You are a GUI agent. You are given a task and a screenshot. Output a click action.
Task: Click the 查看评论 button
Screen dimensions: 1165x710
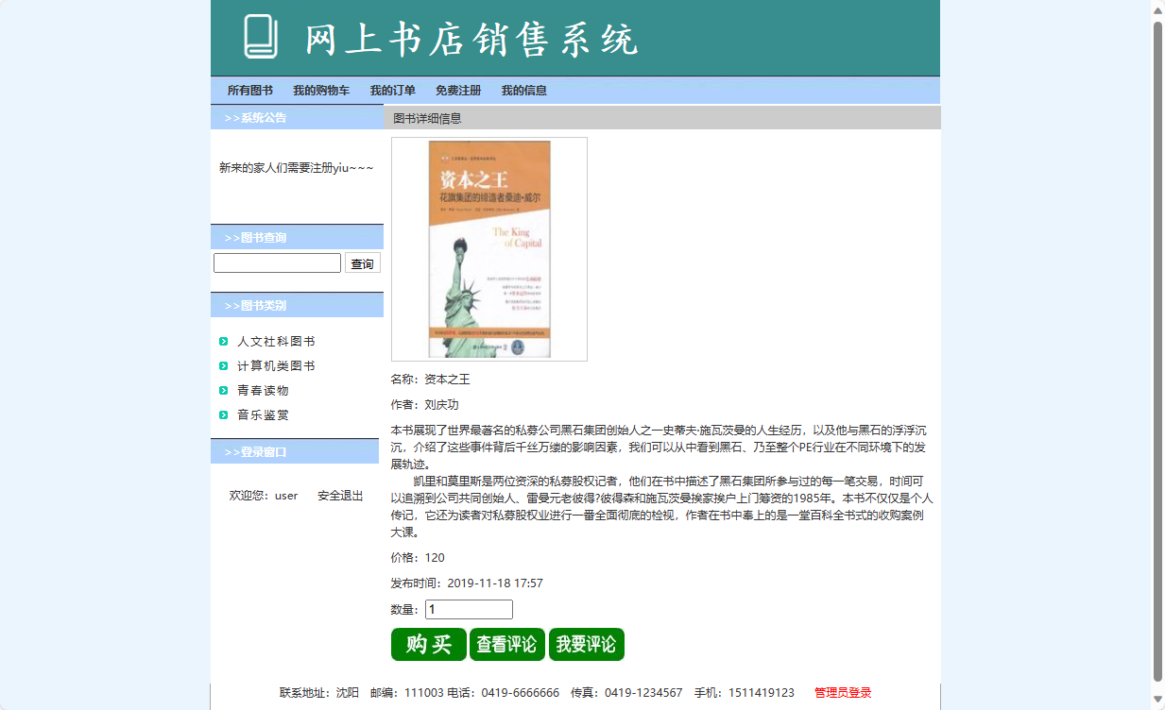(x=507, y=644)
